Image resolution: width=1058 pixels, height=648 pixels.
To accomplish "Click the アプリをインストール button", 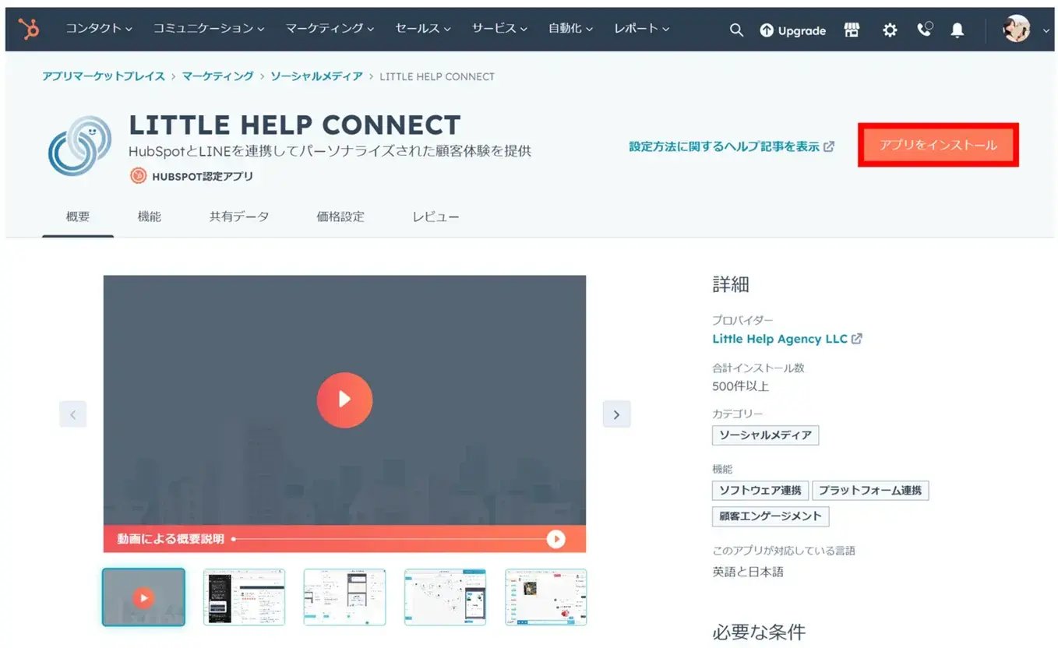I will (938, 145).
